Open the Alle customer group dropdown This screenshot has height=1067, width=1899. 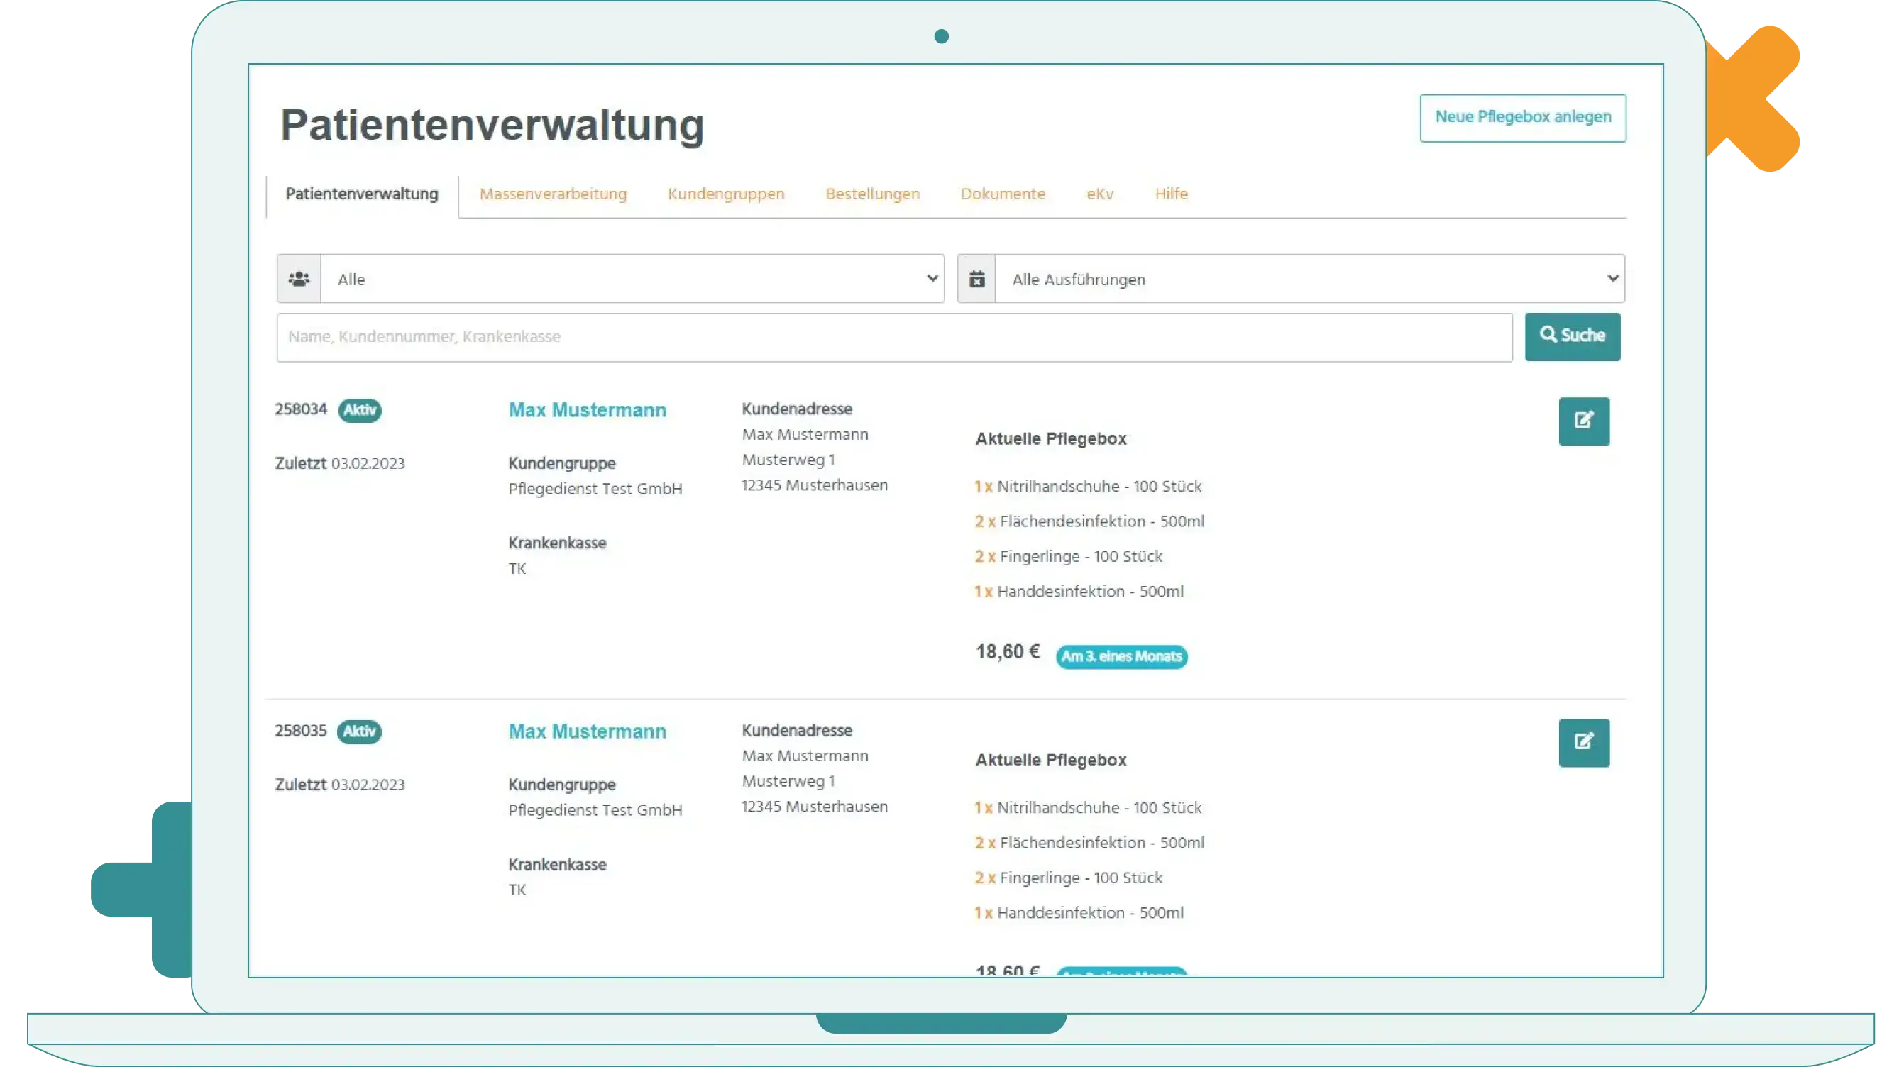(632, 280)
